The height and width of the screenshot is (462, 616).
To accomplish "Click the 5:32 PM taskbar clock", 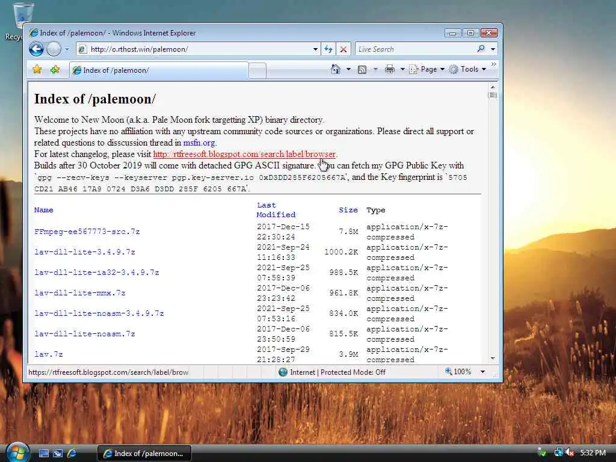I will point(593,453).
